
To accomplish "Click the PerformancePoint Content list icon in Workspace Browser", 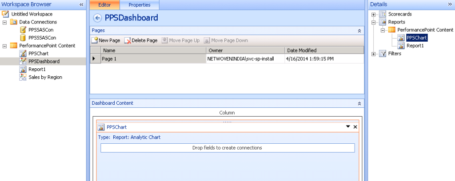I will pos(13,46).
